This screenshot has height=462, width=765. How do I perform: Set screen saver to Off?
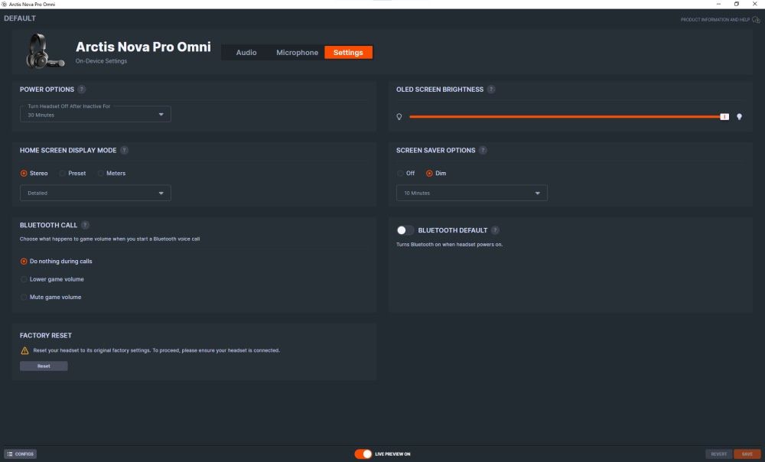tap(405, 173)
